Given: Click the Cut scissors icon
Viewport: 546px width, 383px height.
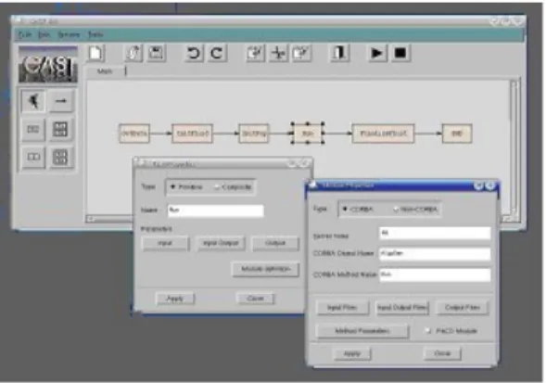Looking at the screenshot, I should [278, 53].
